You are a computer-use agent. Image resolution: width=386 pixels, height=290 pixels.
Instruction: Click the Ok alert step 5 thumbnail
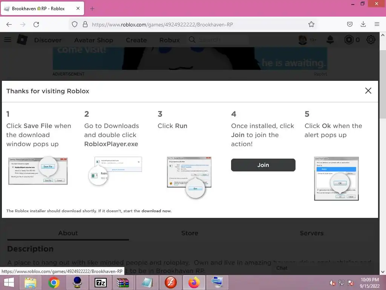336,179
